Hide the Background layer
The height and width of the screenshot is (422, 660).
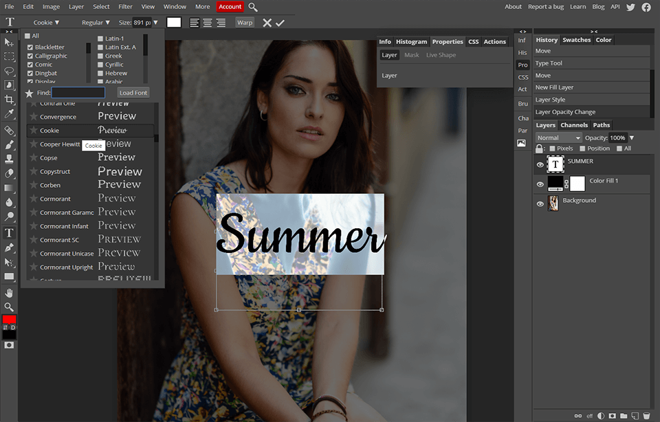[540, 203]
